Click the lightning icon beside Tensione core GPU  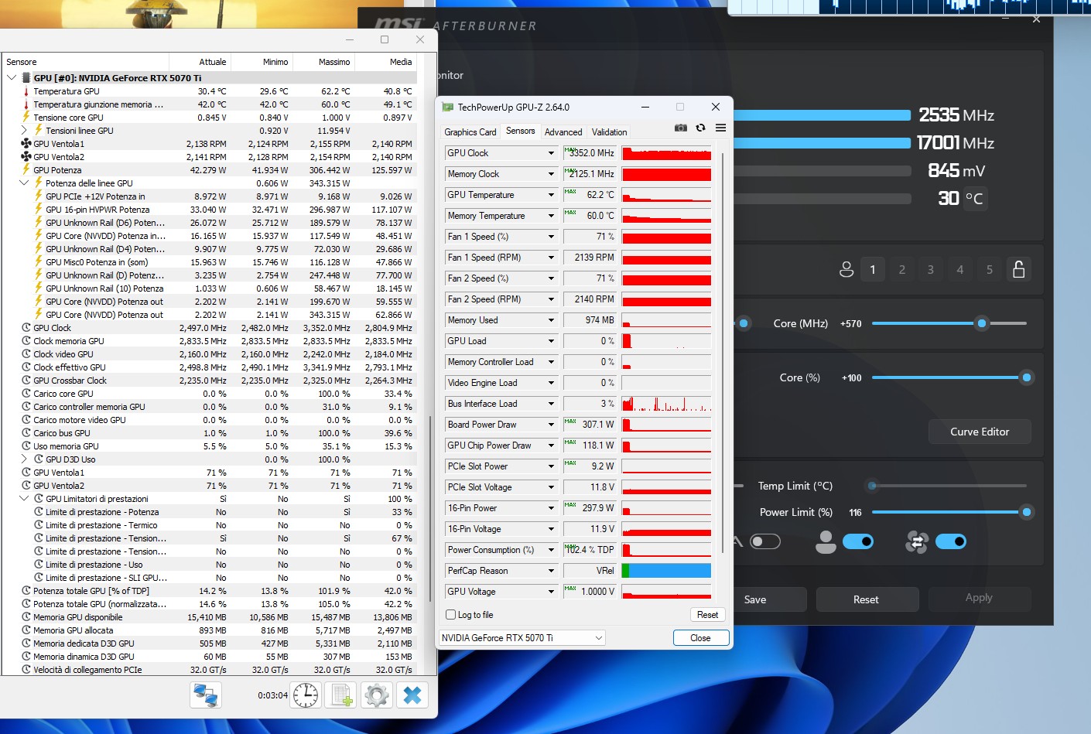[26, 118]
